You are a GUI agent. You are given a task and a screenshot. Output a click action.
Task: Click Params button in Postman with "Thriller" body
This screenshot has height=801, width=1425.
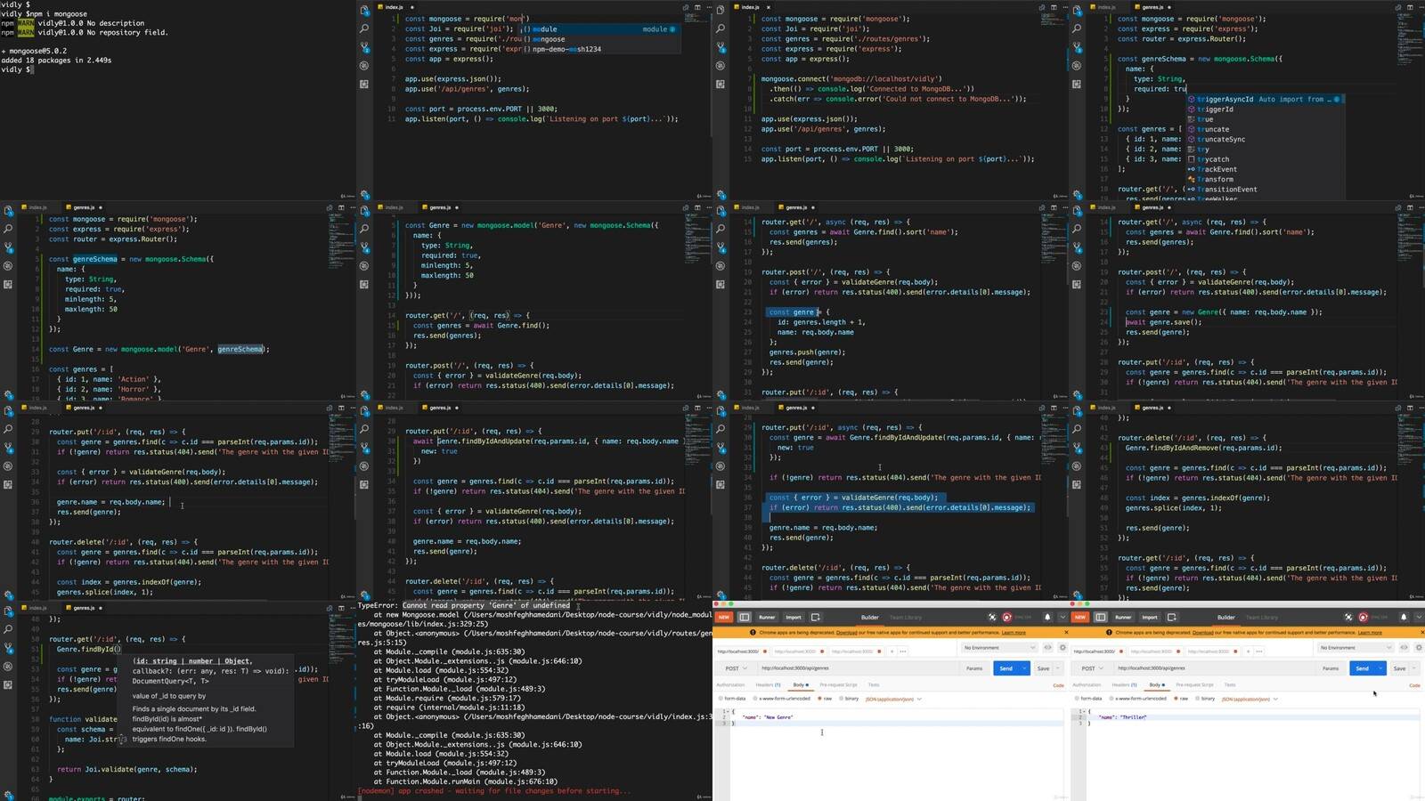[x=1331, y=668]
